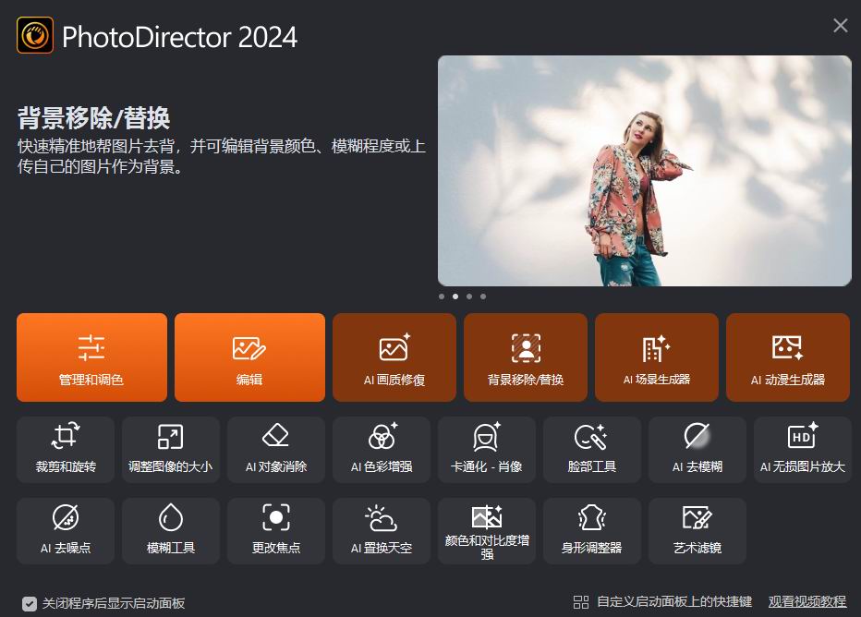
Task: Select 裁剪和旋转 tool
Action: tap(66, 450)
